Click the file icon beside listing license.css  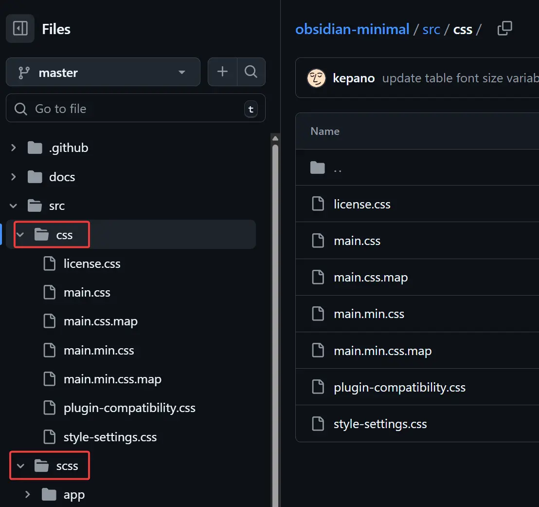(318, 204)
